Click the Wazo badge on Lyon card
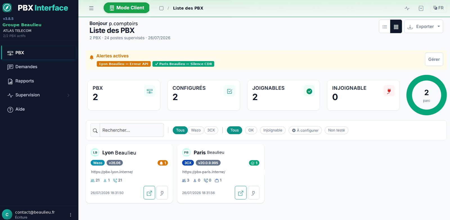Screen dimensions: 450x220 click(98, 163)
